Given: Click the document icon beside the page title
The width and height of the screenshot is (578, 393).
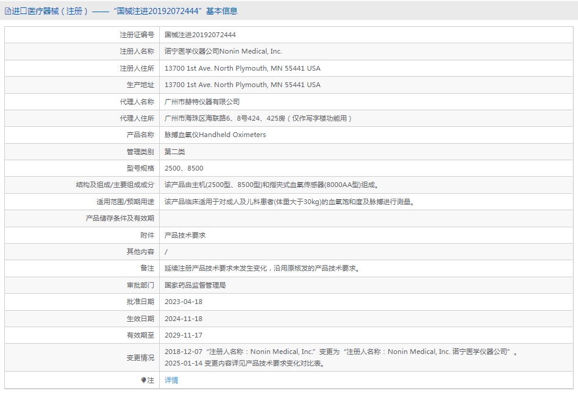Looking at the screenshot, I should click(8, 11).
